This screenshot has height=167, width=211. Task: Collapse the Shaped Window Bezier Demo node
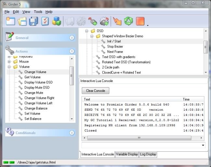click(92, 36)
